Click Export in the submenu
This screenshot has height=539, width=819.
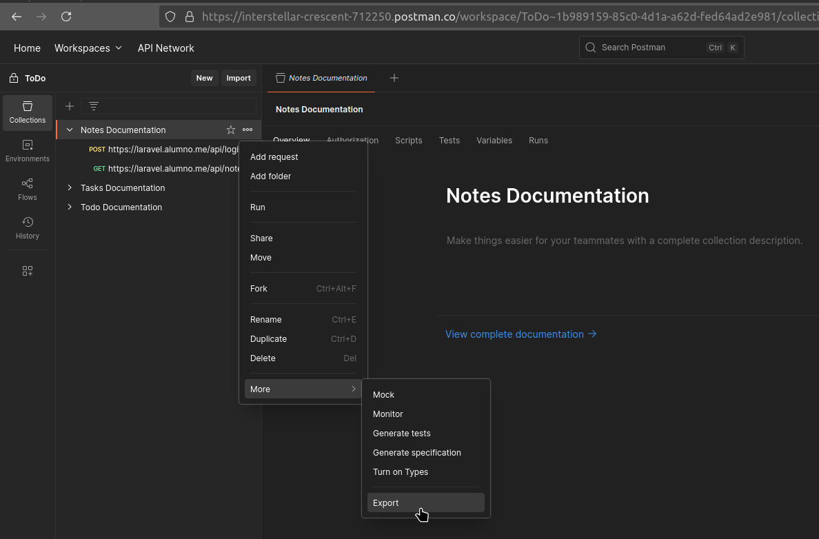425,503
